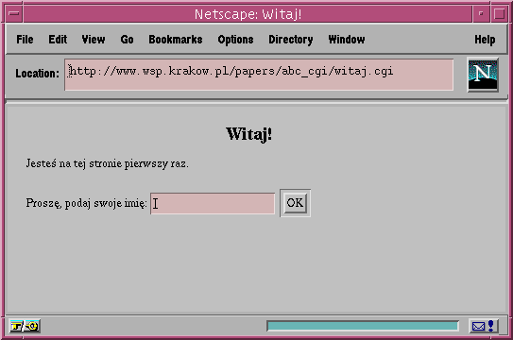
Task: Click the broken key security icon
Action: click(25, 326)
